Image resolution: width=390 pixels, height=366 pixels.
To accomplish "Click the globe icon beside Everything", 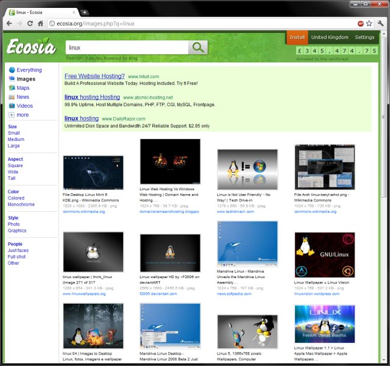I will [12, 70].
